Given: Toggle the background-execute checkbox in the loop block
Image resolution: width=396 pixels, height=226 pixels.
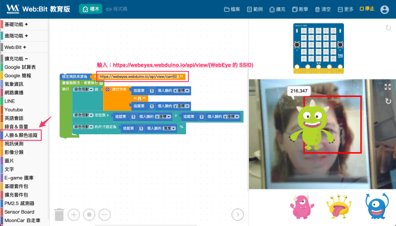Looking at the screenshot, I should point(101,83).
